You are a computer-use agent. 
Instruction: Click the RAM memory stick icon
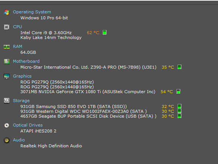point(7,47)
